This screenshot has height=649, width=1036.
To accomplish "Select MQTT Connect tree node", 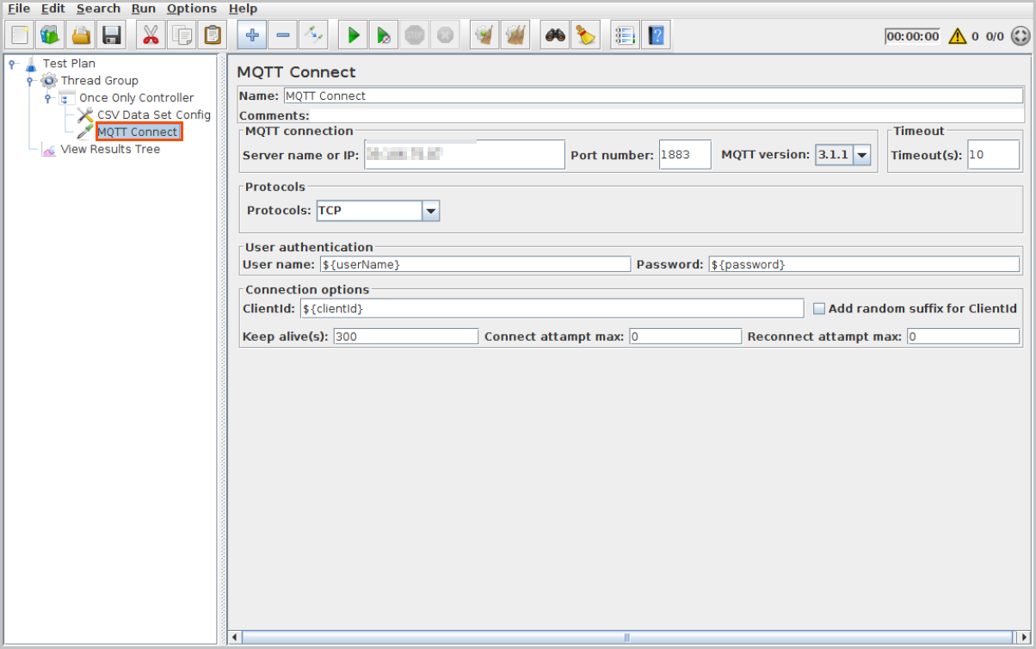I will tap(138, 132).
